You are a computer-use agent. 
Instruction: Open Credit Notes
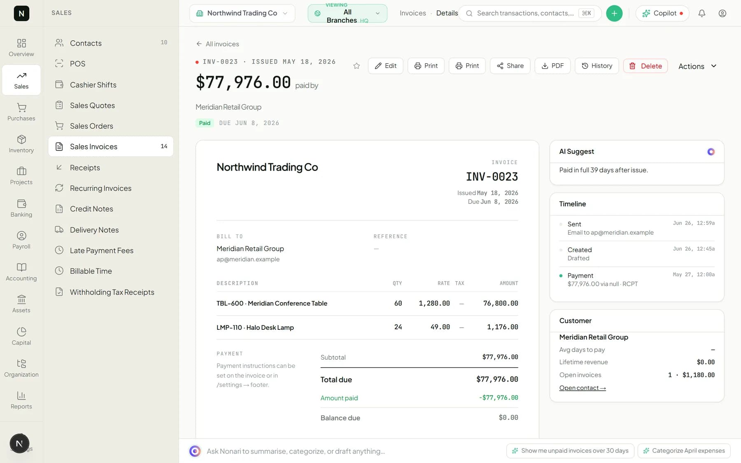tap(111, 209)
